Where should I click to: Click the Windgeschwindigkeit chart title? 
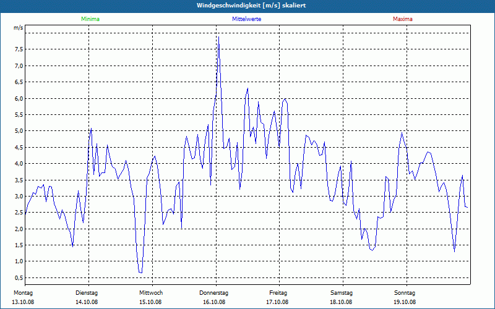tap(251, 6)
